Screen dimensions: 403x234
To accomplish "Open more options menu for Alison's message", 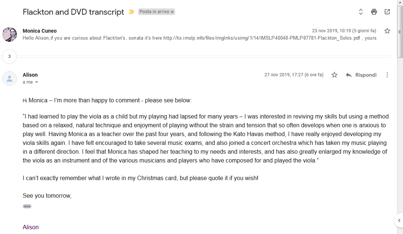I will point(387,75).
